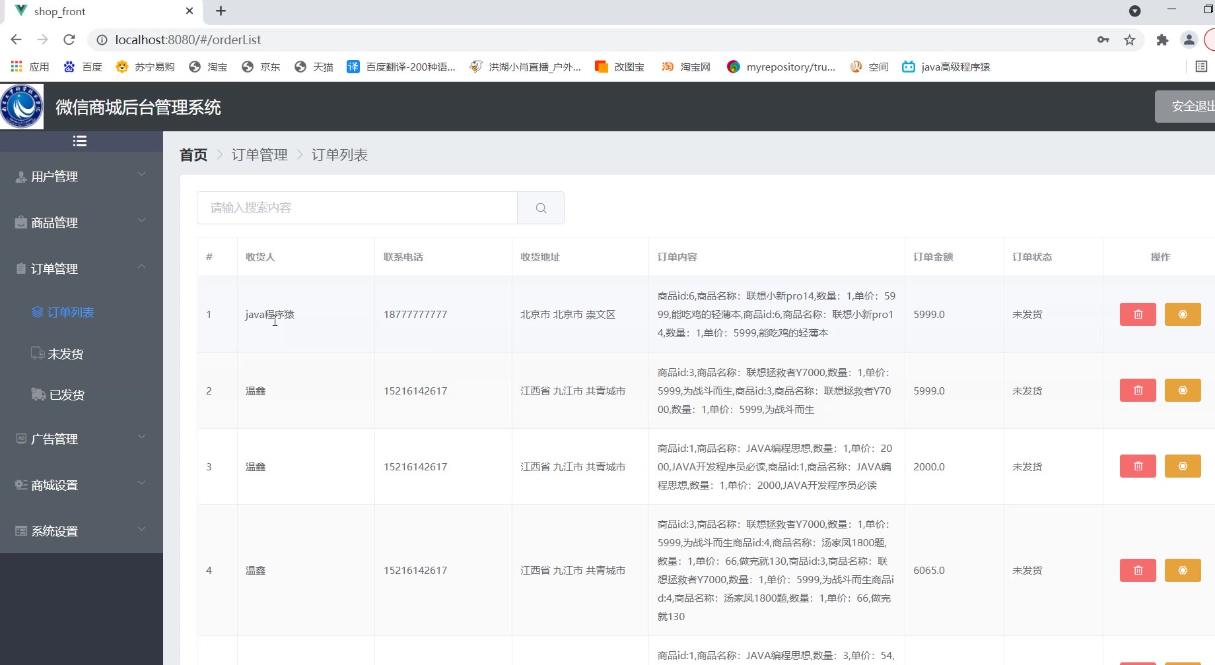Select 订单列表 in the sidebar
1215x665 pixels.
(x=70, y=312)
